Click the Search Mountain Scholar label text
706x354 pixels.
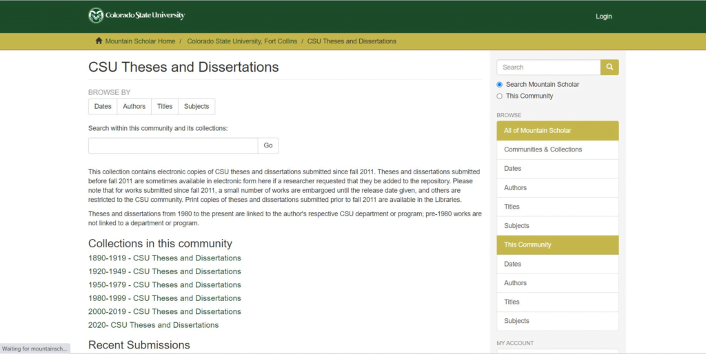click(x=542, y=85)
